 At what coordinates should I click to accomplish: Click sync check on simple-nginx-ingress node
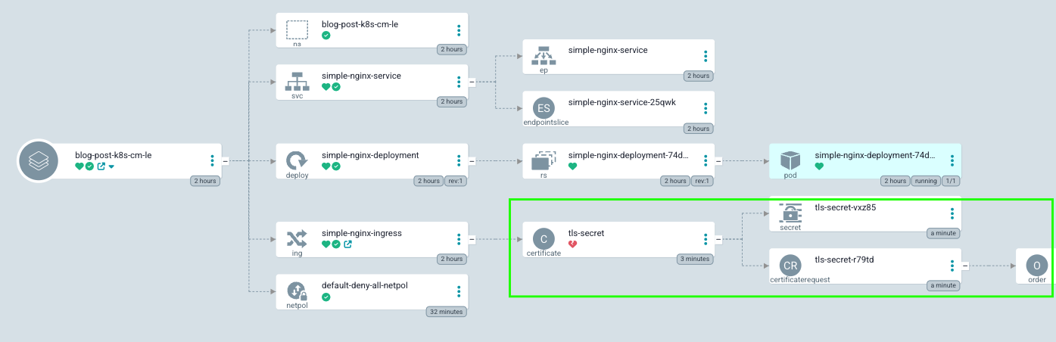(336, 244)
